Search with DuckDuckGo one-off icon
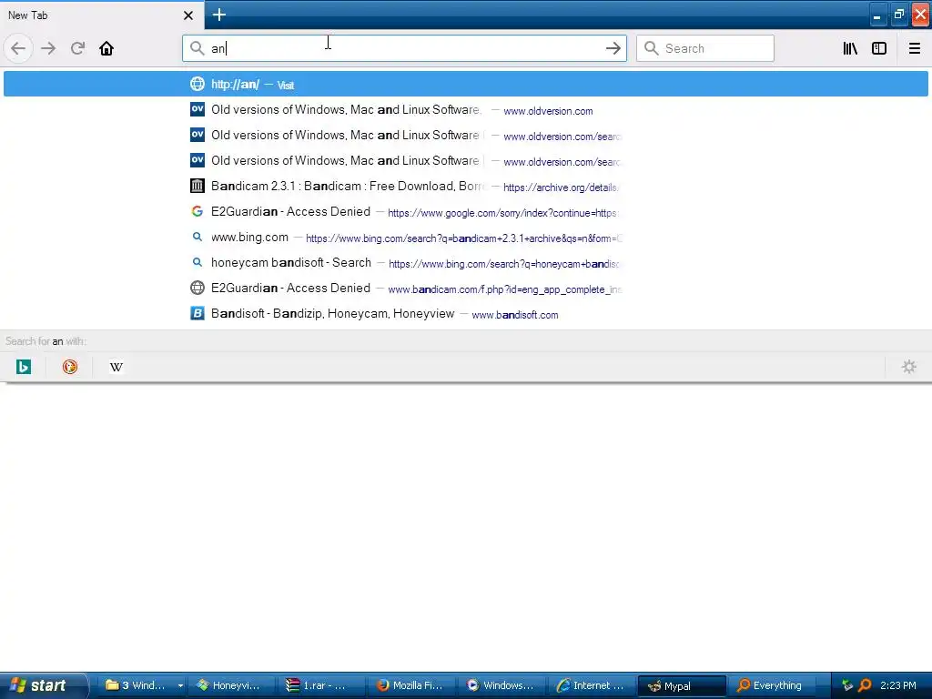 click(x=70, y=367)
